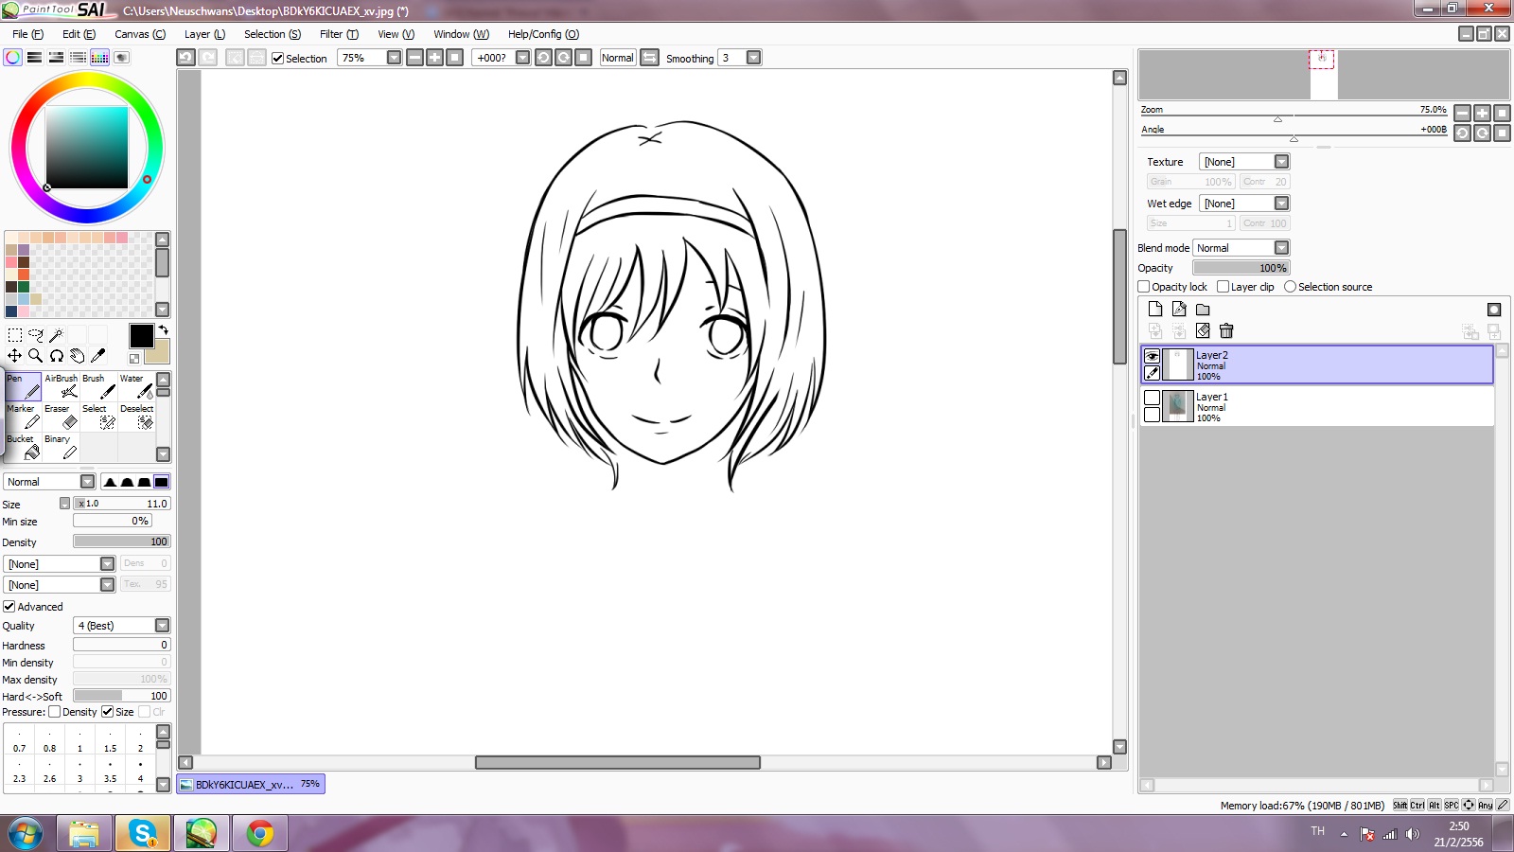Enable the Opacity lock checkbox
Viewport: 1514px width, 852px height.
1144,287
